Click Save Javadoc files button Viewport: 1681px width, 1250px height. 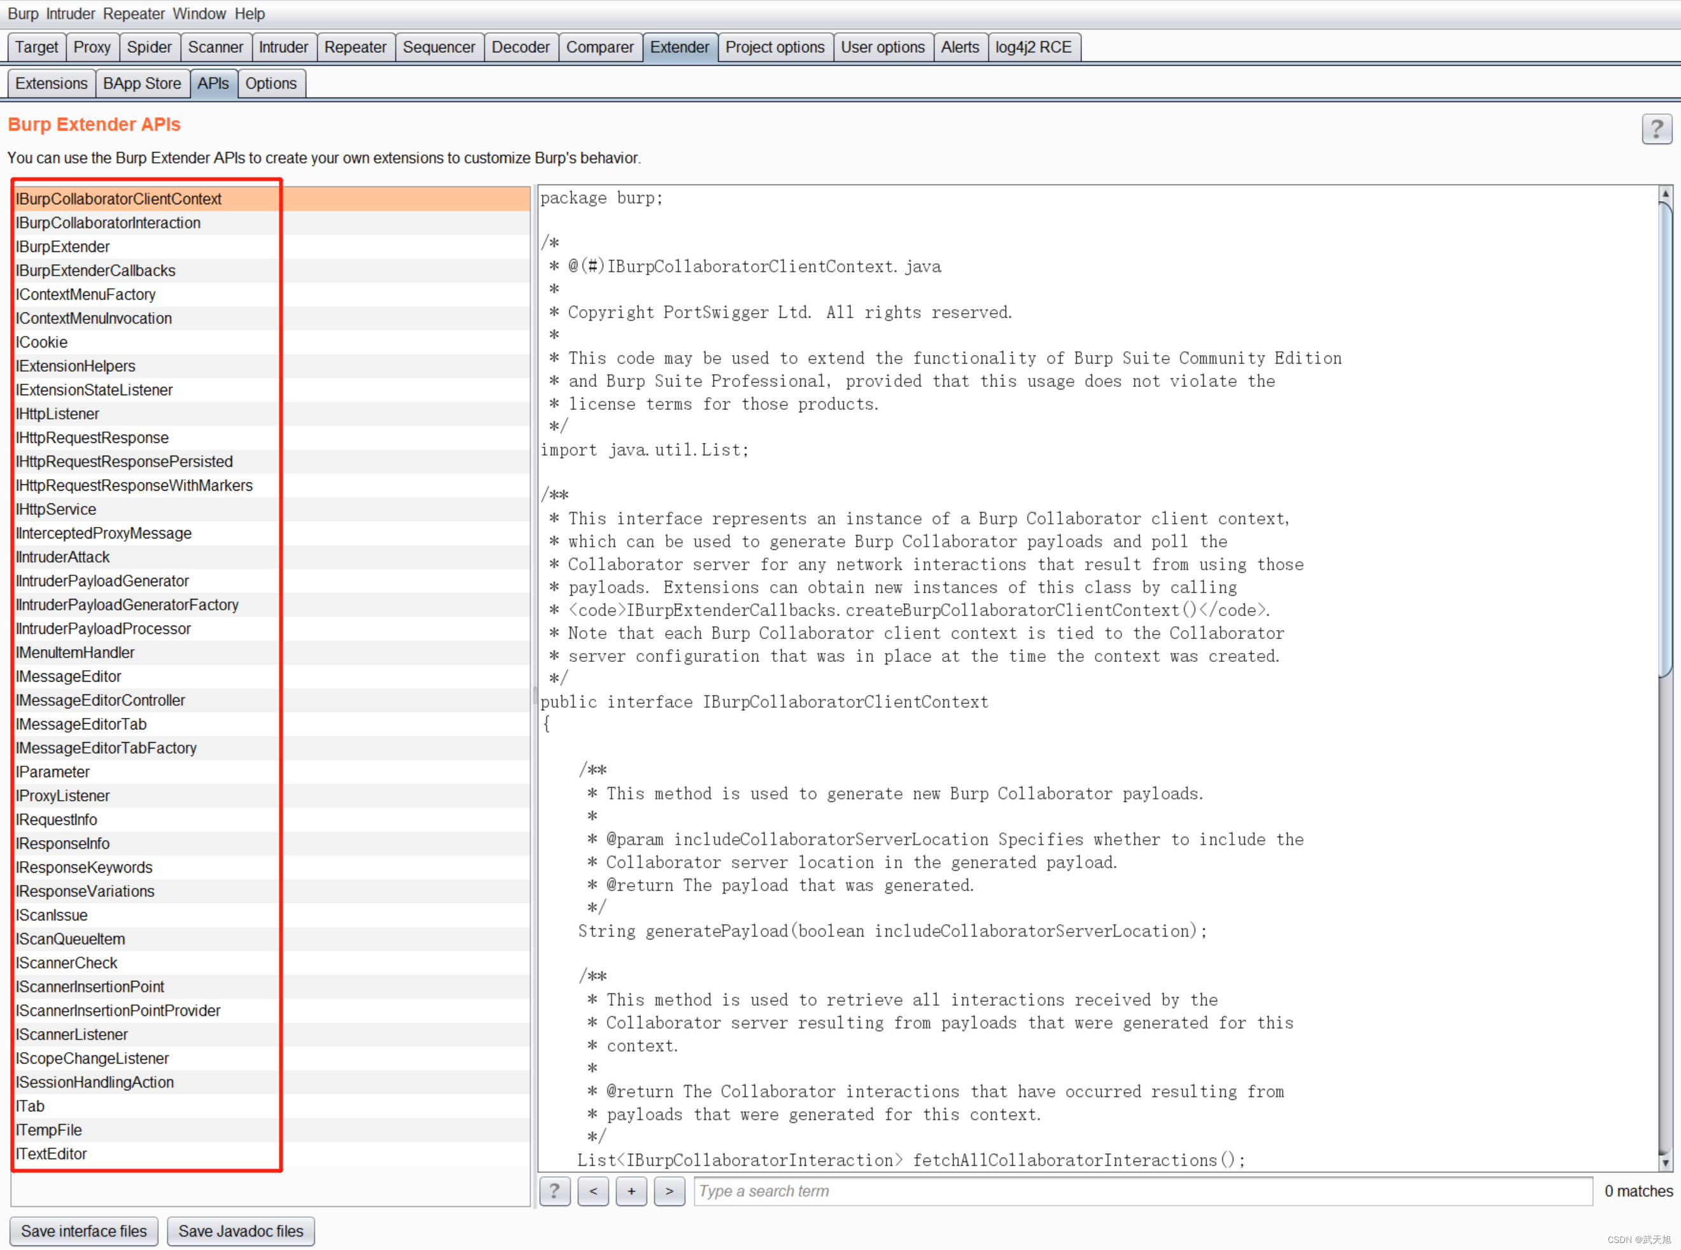[241, 1231]
